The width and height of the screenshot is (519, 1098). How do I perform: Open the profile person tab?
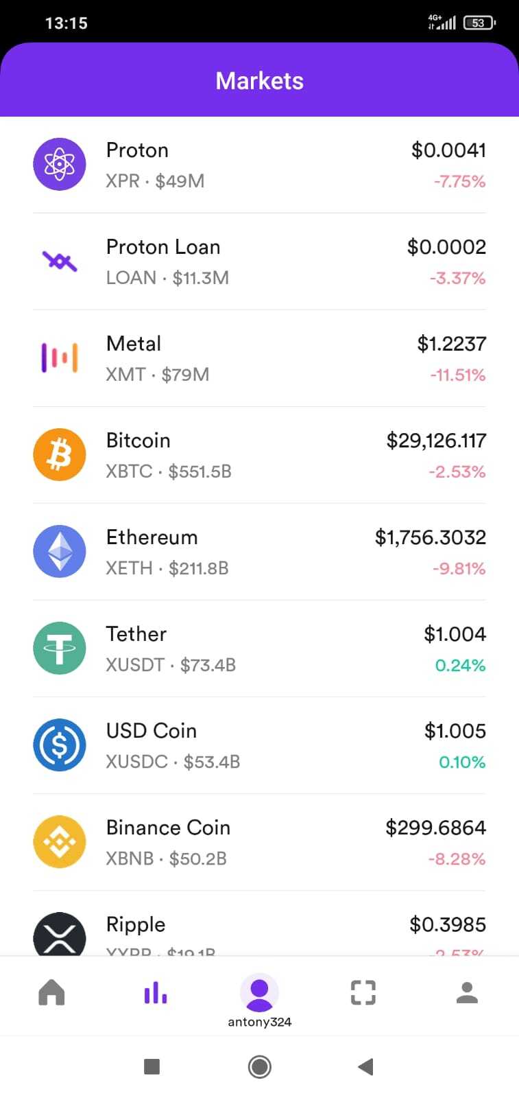[467, 992]
